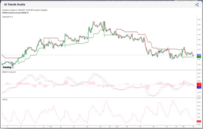The height and width of the screenshot is (129, 203).
Task: Click the AI Teknik Analiz heading
Action: point(14,5)
